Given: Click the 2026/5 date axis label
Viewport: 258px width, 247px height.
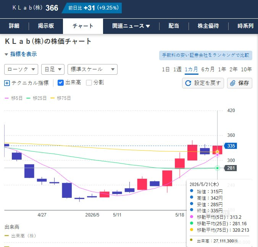Looking at the screenshot, I should [x=92, y=215].
